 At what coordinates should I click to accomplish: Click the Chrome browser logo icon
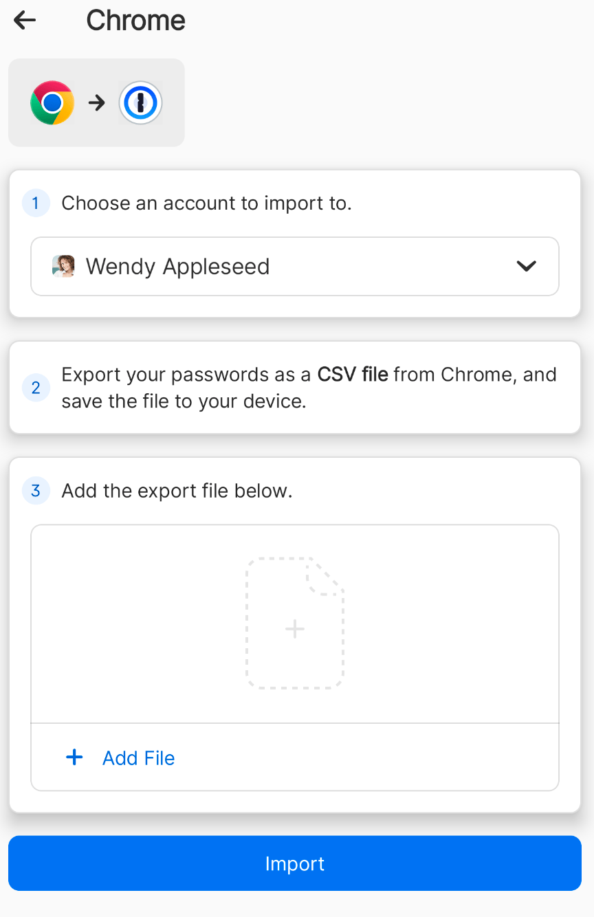tap(52, 103)
